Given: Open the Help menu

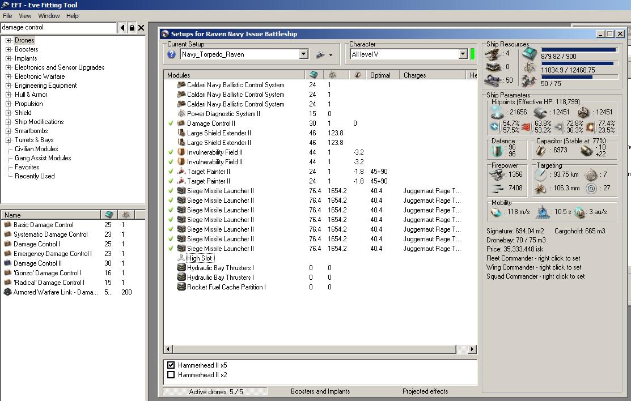Looking at the screenshot, I should (73, 16).
